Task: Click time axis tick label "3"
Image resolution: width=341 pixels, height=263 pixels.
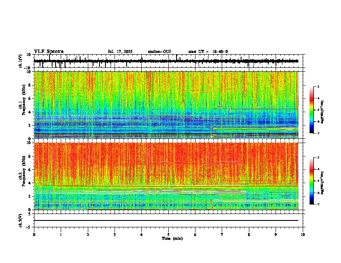Action: pyautogui.click(x=115, y=235)
